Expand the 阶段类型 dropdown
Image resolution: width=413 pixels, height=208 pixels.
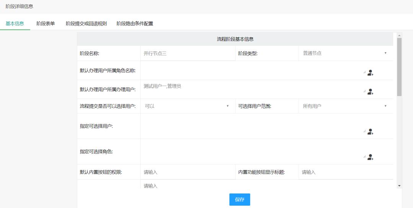coord(345,53)
